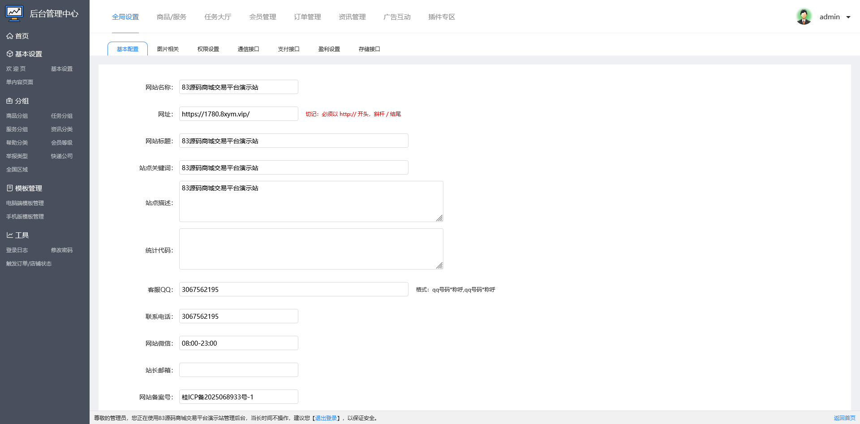Switch to the 盈利设置 tab
This screenshot has width=860, height=424.
tap(329, 49)
